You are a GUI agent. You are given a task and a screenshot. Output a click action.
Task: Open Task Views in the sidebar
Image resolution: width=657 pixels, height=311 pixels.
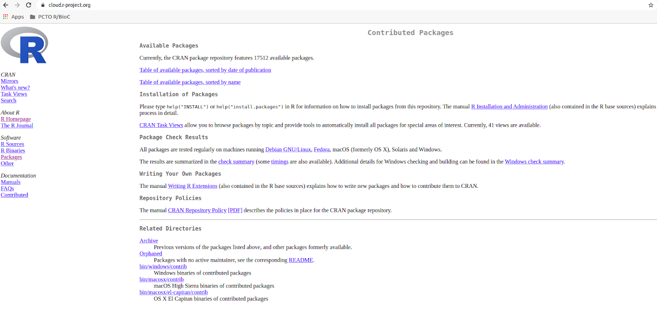coord(14,94)
